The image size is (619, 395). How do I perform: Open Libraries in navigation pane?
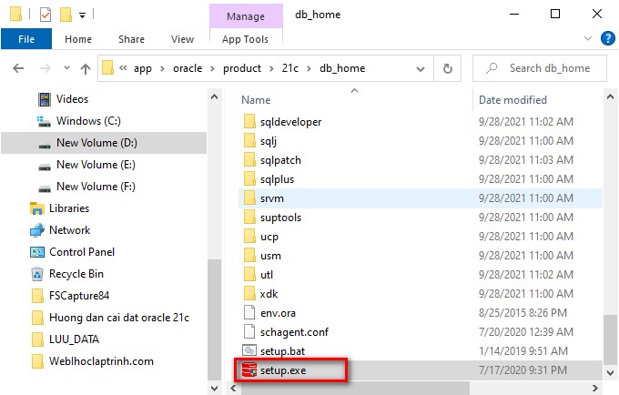click(x=69, y=208)
